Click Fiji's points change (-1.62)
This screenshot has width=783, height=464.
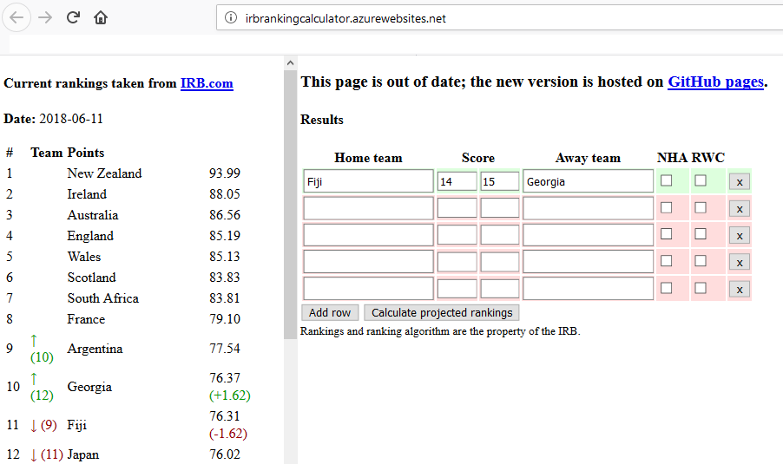pyautogui.click(x=228, y=434)
